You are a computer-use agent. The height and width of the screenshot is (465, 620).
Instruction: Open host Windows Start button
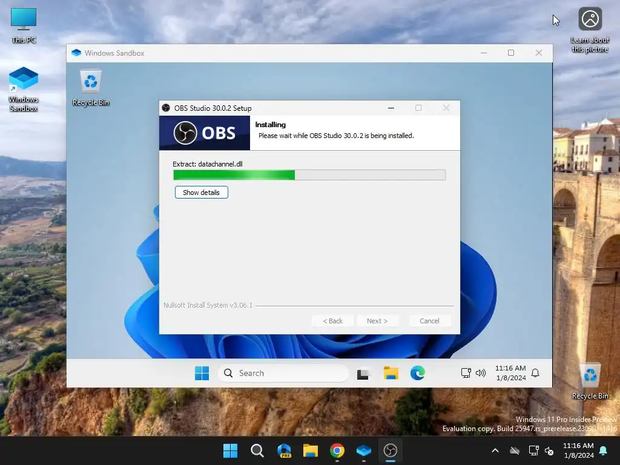click(231, 450)
